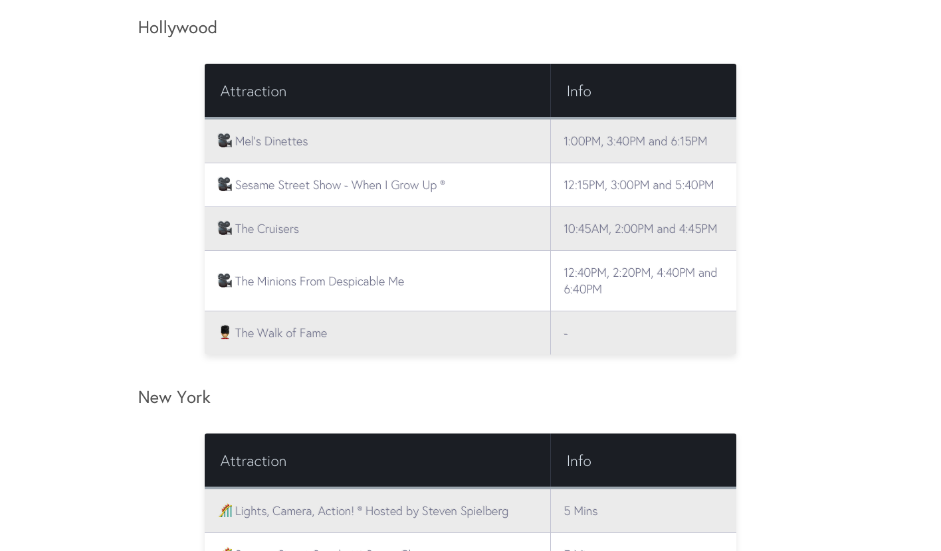Click the movie camera icon beside Mel's Dinettes
The height and width of the screenshot is (551, 941).
pos(225,141)
